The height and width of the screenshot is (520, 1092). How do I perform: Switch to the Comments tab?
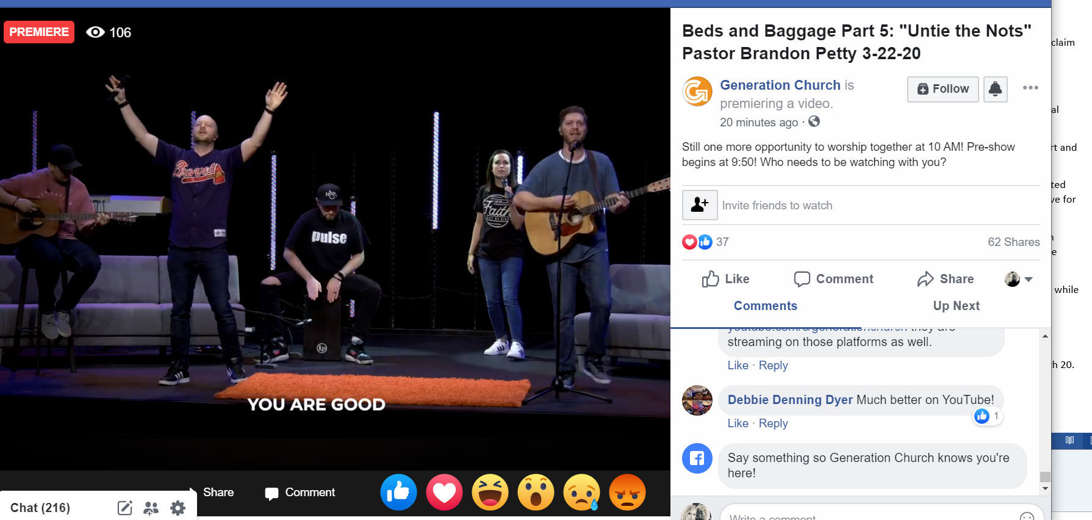click(765, 306)
